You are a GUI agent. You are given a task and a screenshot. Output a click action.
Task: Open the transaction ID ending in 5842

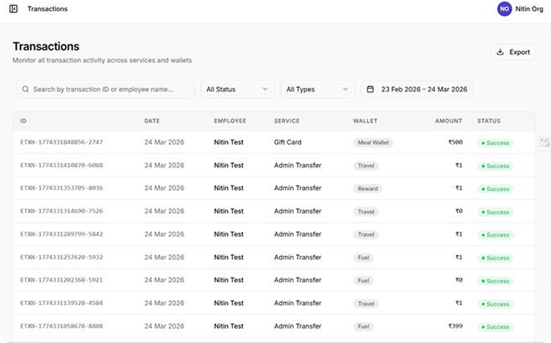tap(62, 234)
